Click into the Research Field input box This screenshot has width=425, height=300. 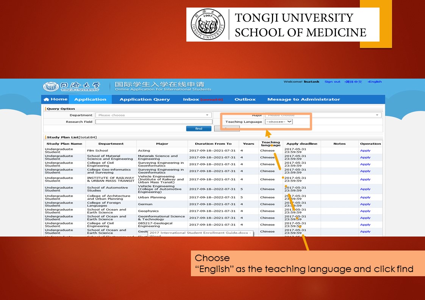tap(154, 122)
